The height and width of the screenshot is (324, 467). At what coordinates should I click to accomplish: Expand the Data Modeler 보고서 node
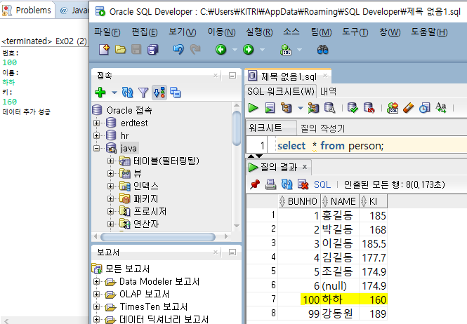click(x=96, y=281)
